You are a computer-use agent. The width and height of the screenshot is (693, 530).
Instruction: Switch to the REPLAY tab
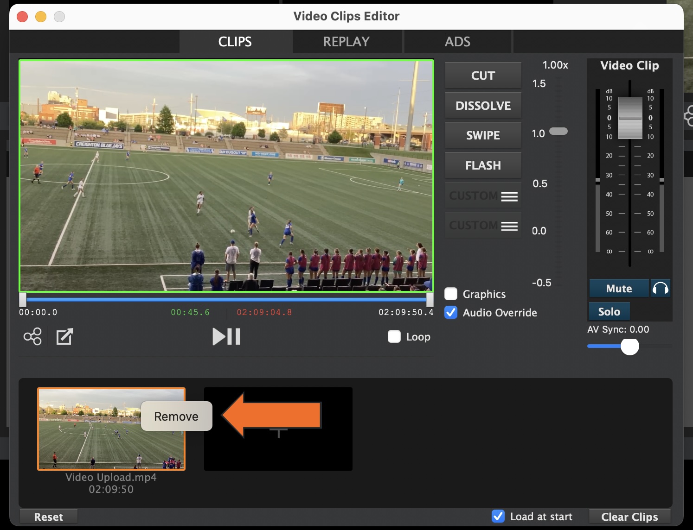point(346,42)
